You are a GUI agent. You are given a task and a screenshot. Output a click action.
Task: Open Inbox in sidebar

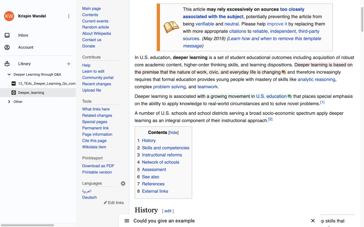[23, 35]
